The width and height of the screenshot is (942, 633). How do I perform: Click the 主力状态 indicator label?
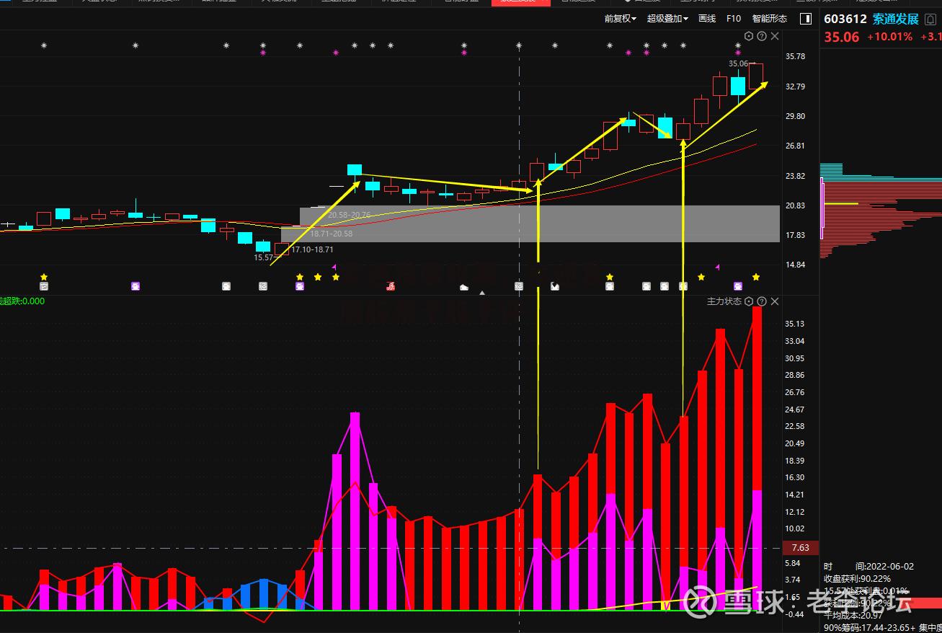[724, 301]
